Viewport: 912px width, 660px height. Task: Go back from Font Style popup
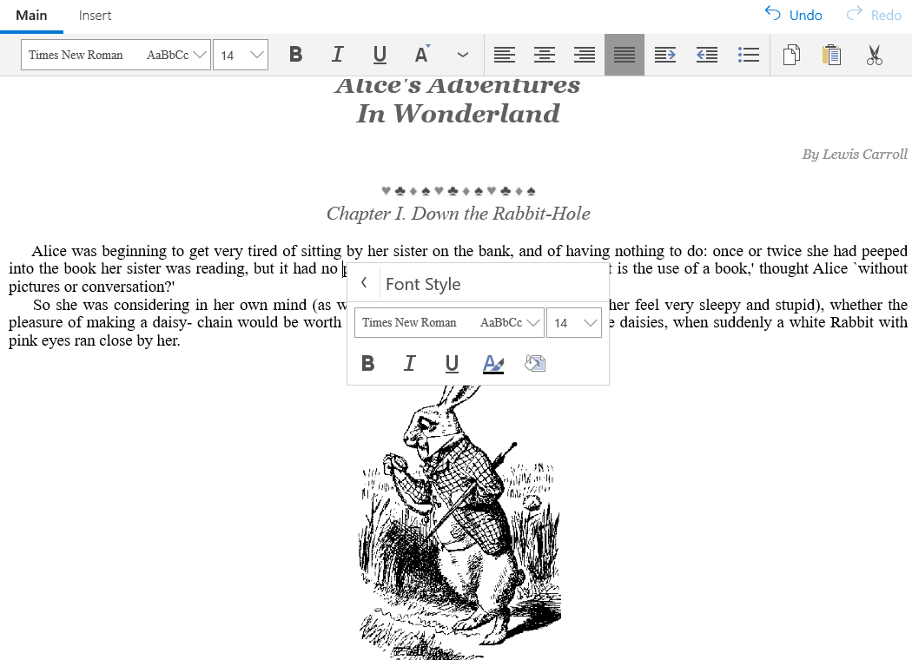pos(364,283)
